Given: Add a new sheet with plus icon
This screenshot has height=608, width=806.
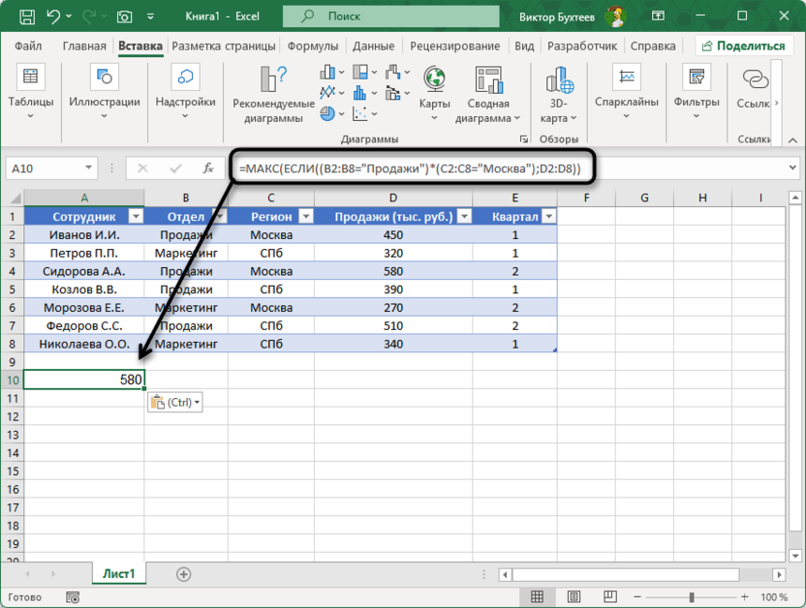Looking at the screenshot, I should (183, 574).
